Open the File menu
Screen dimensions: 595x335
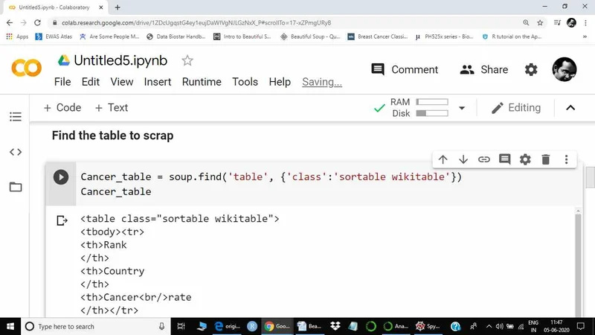point(62,82)
